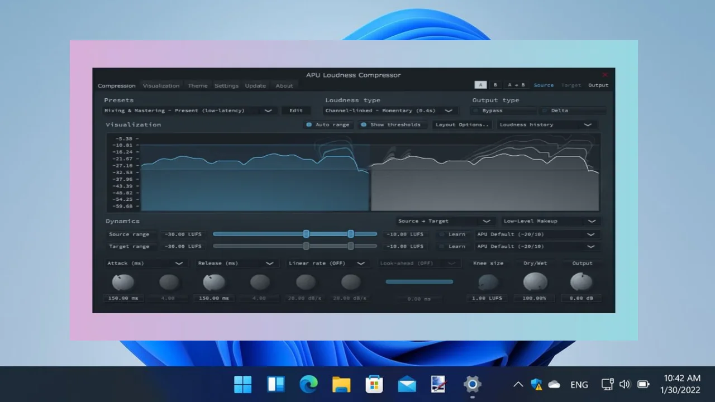Open Target range APU Default preset dropdown
The image size is (715, 402).
pyautogui.click(x=538, y=246)
